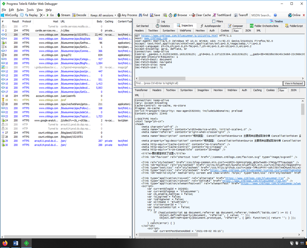307x248 pixels.
Task: Open WinConfig from the toolbar
Action: tap(9, 15)
